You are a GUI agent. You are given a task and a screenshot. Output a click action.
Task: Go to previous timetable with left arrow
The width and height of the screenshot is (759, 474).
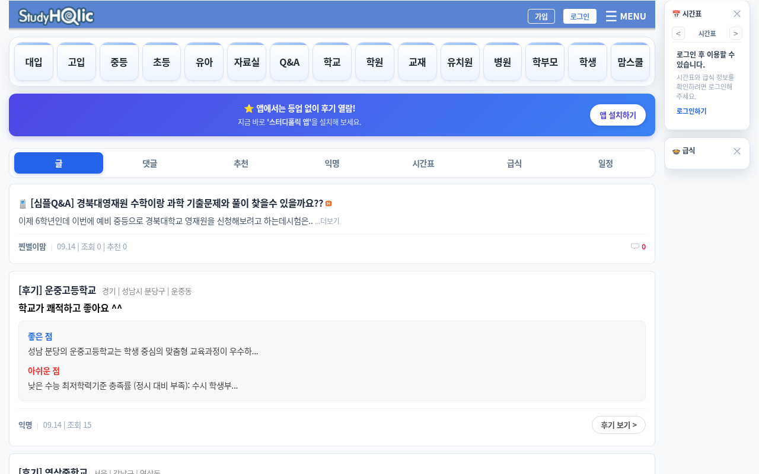coord(678,33)
